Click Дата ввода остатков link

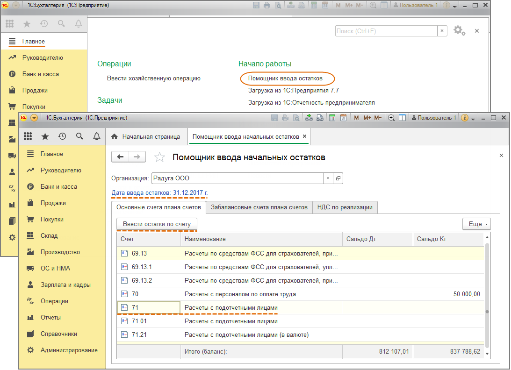(160, 193)
